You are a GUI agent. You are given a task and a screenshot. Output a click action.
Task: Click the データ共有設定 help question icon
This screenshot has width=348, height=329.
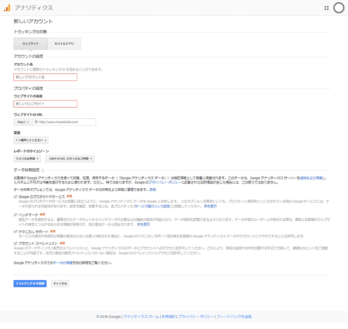point(43,170)
